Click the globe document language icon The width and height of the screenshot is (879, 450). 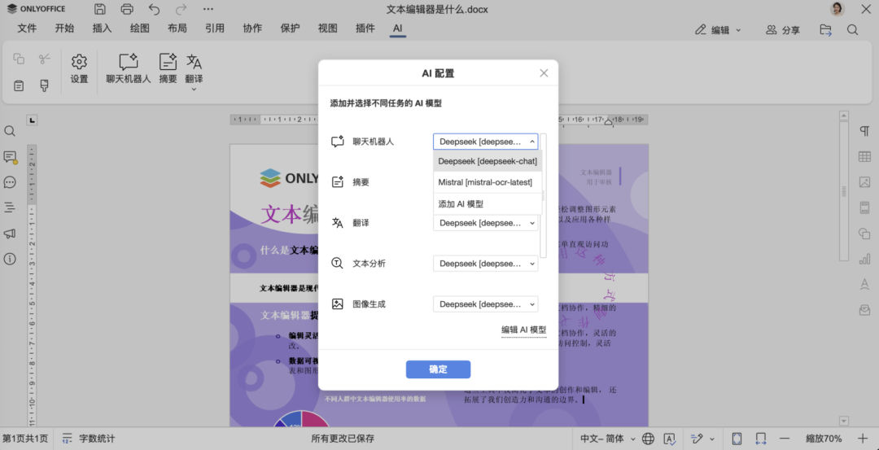648,439
